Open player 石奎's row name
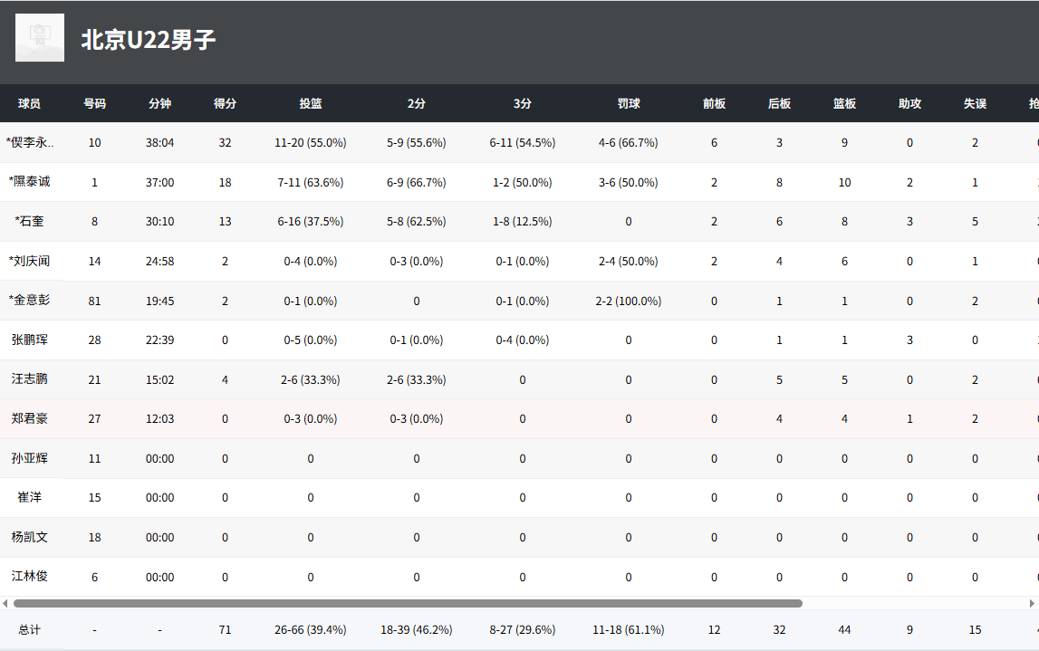 point(30,222)
